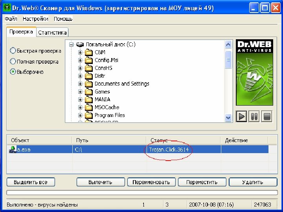Screen dimensions: 283x212
Task: Select the Быстрая проверка radio button
Action: tap(13, 51)
